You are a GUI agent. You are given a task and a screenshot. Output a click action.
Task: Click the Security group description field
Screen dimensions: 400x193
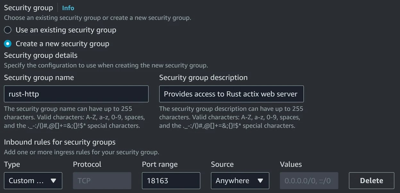231,94
